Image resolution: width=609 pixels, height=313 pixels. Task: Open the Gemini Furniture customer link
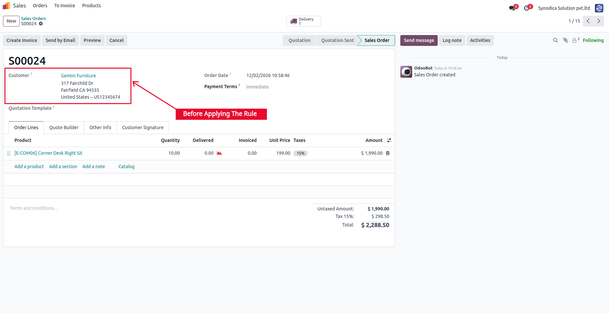[x=78, y=76]
